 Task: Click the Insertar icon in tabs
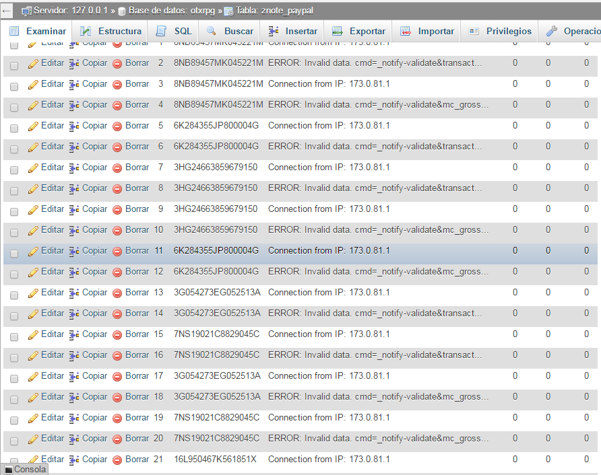(x=274, y=32)
